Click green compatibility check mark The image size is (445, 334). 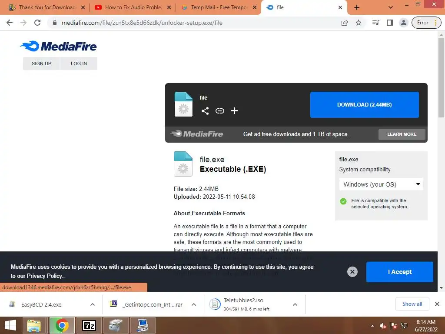343,201
